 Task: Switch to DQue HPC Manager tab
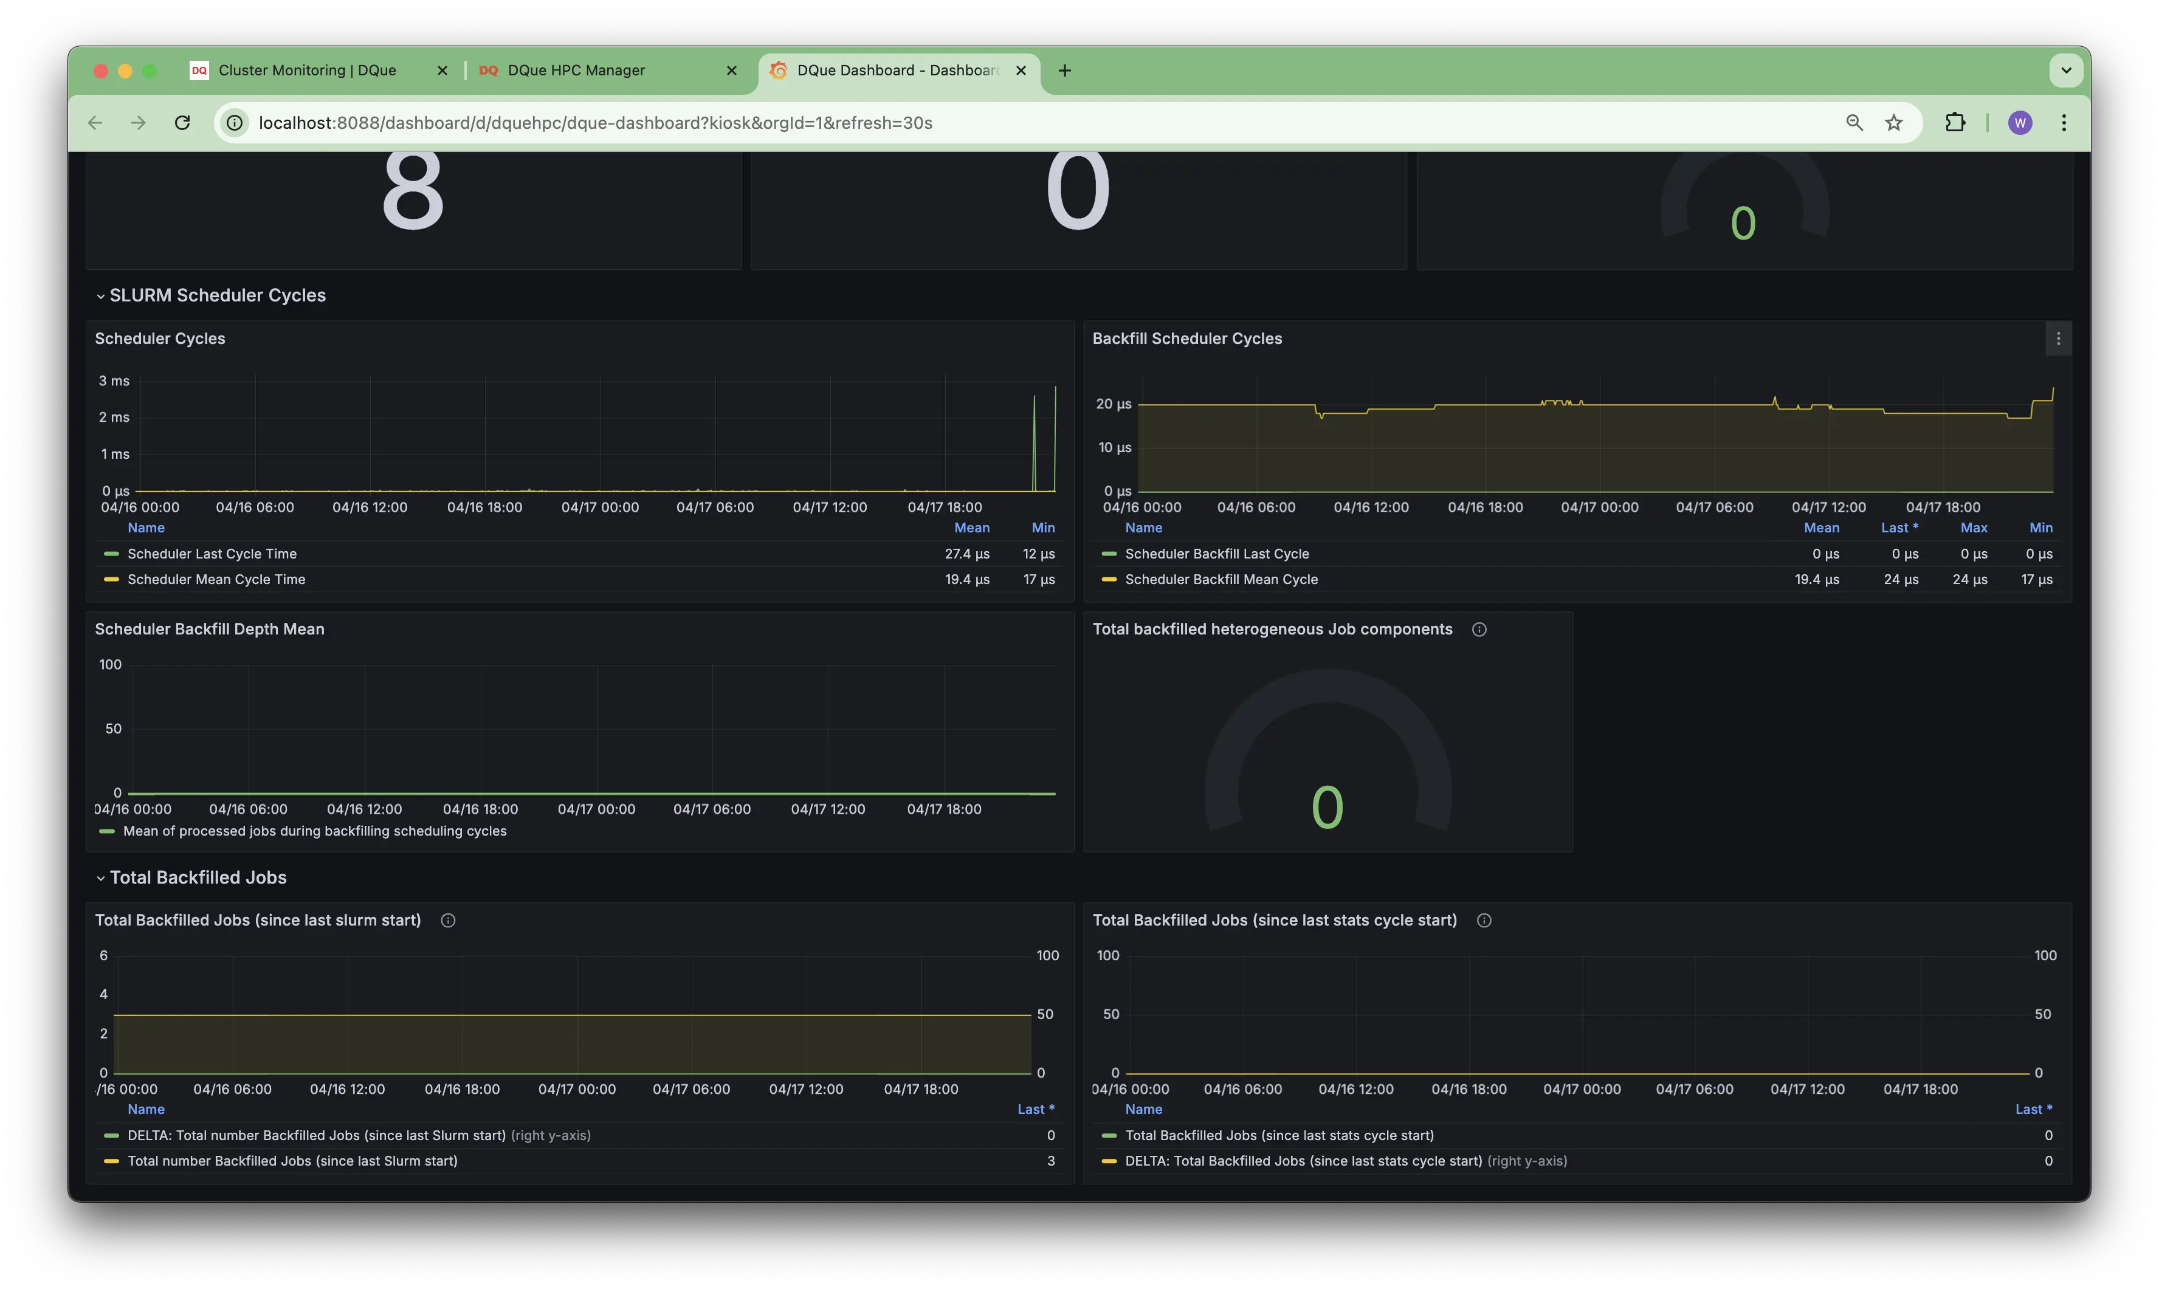click(x=576, y=70)
